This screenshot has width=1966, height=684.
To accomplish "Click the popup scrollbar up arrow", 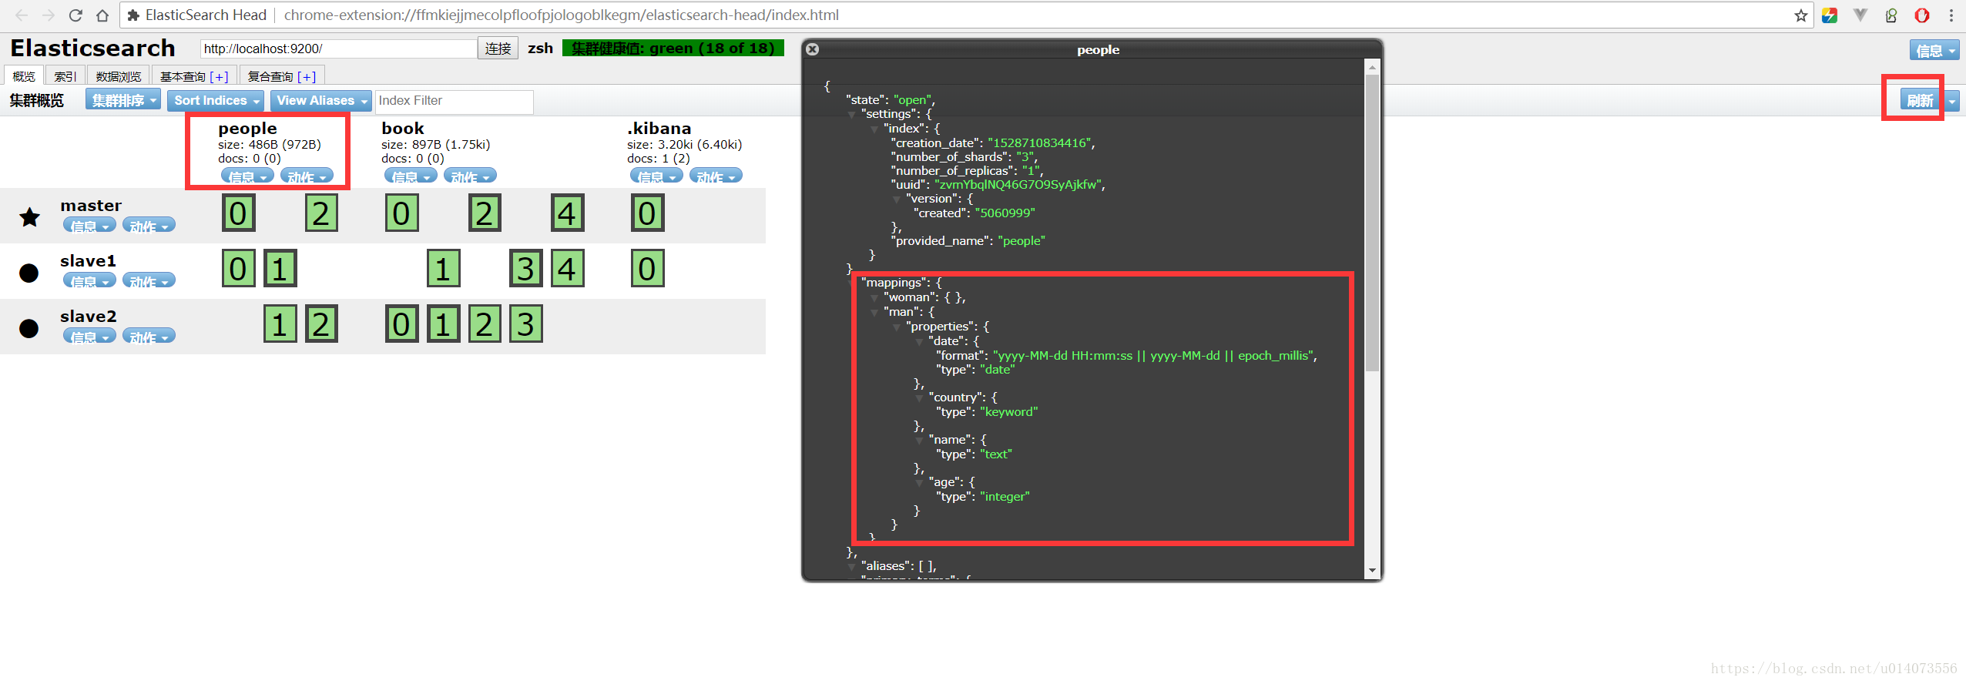I will [1372, 67].
